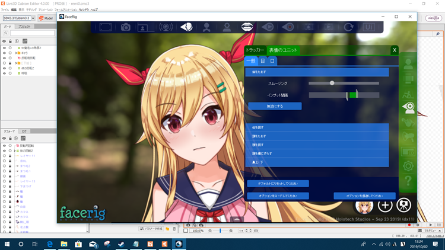Select the 目 sub-tab in FaceRig panel
This screenshot has height=250, width=445.
263,60
